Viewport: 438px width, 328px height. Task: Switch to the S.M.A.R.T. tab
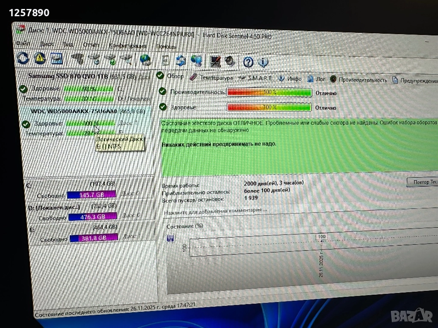(255, 79)
